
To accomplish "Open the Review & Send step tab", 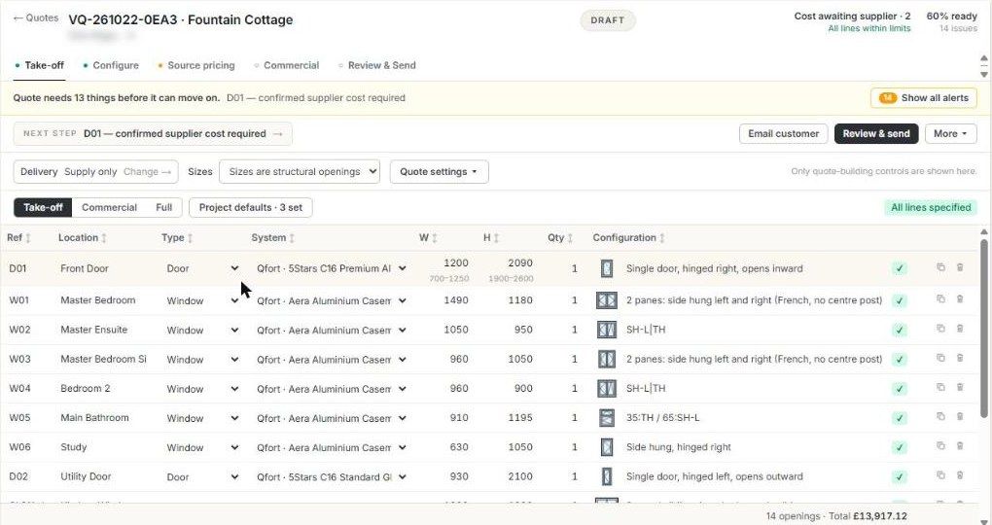I will 377,65.
